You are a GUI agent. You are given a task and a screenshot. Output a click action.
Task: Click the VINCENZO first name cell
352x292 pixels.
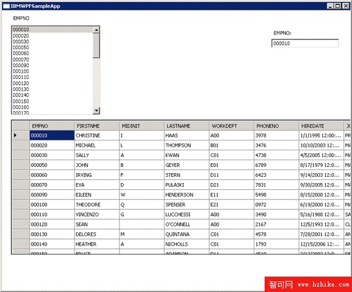tap(97, 214)
